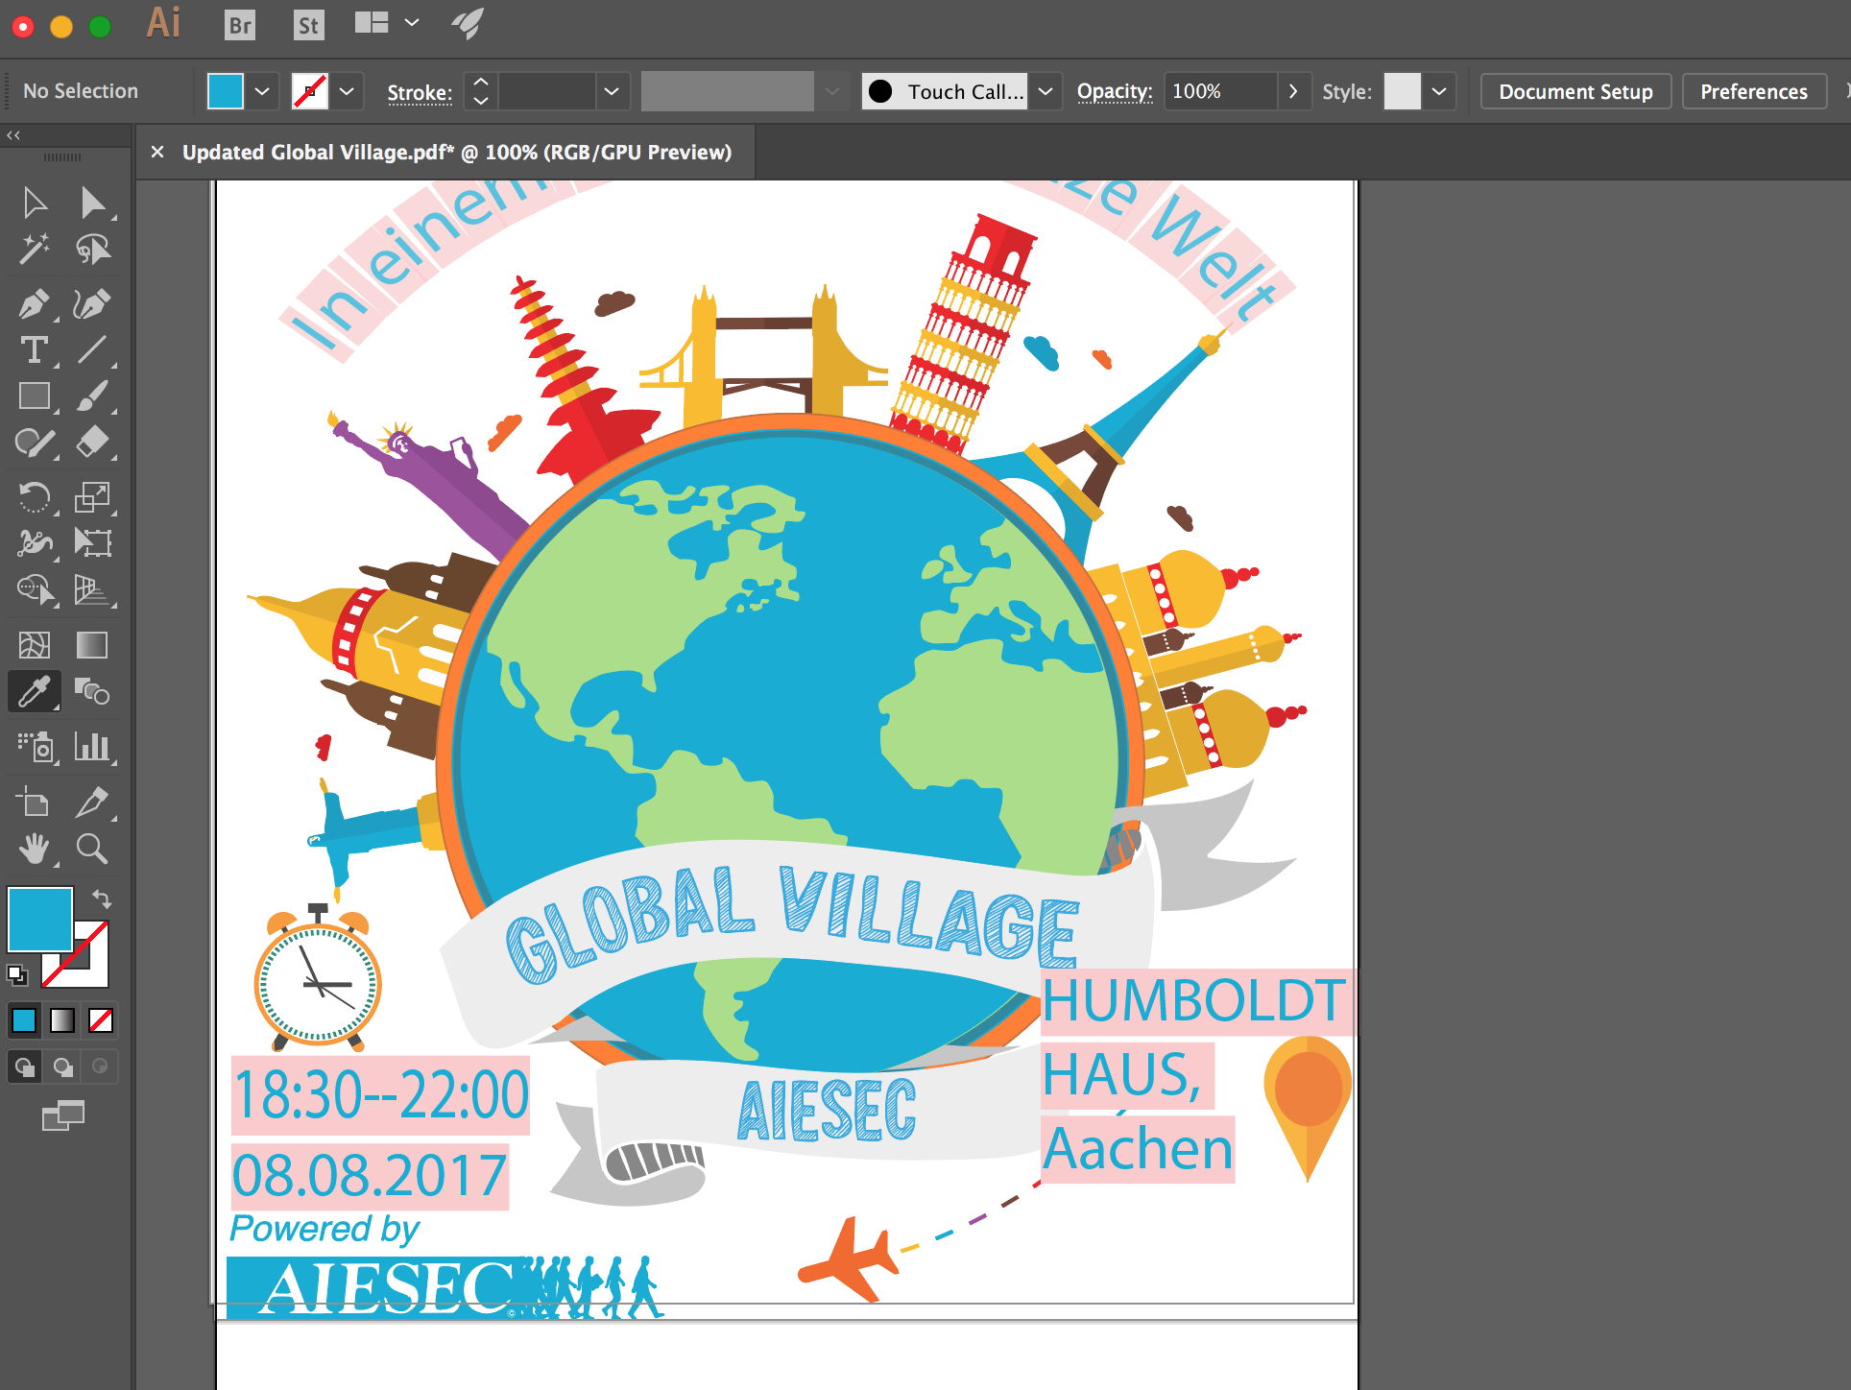The image size is (1851, 1390).
Task: Select the Hand tool
Action: point(35,849)
